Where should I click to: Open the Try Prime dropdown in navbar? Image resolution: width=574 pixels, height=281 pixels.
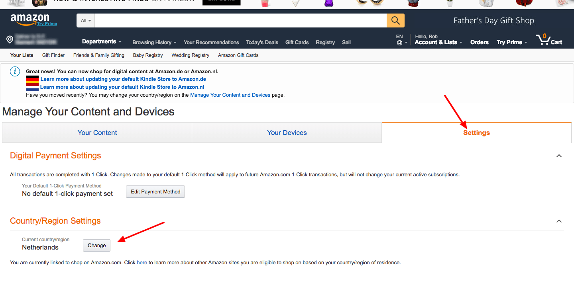pyautogui.click(x=512, y=42)
